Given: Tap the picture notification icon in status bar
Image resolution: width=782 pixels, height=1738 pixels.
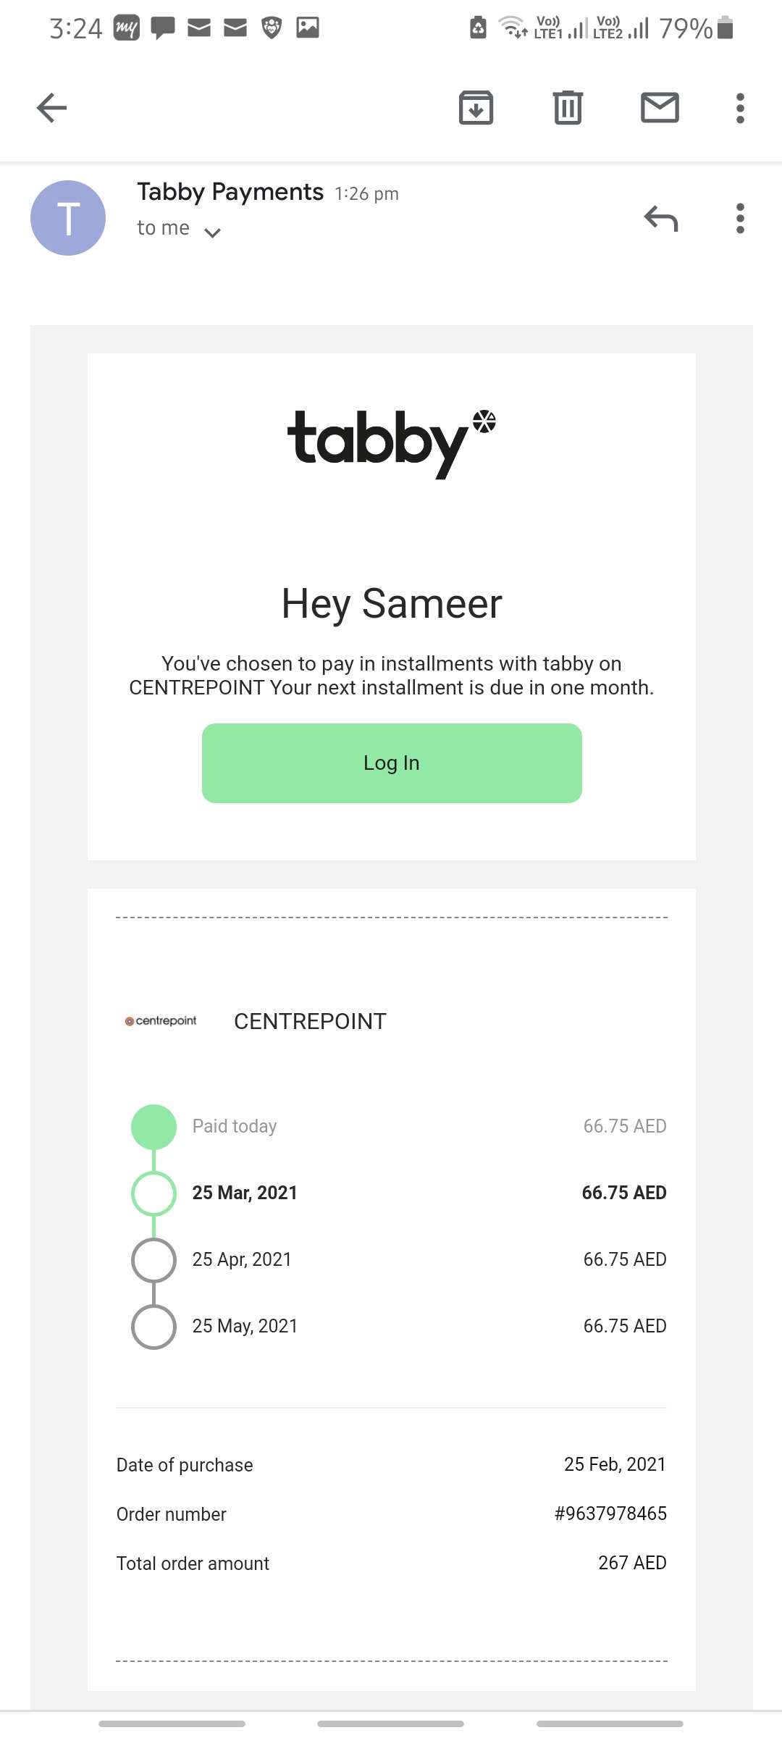Looking at the screenshot, I should [308, 28].
